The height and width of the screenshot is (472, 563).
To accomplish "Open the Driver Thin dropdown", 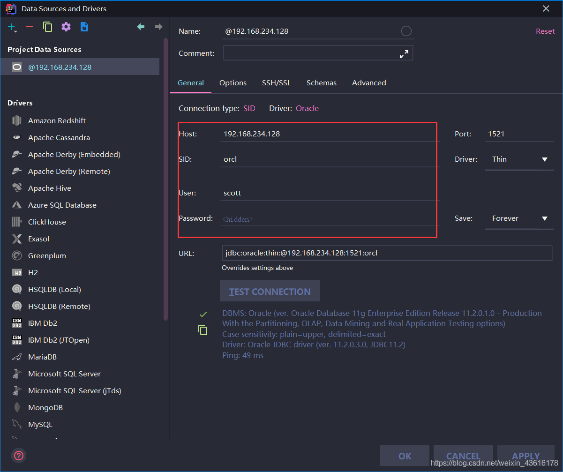I will click(519, 159).
